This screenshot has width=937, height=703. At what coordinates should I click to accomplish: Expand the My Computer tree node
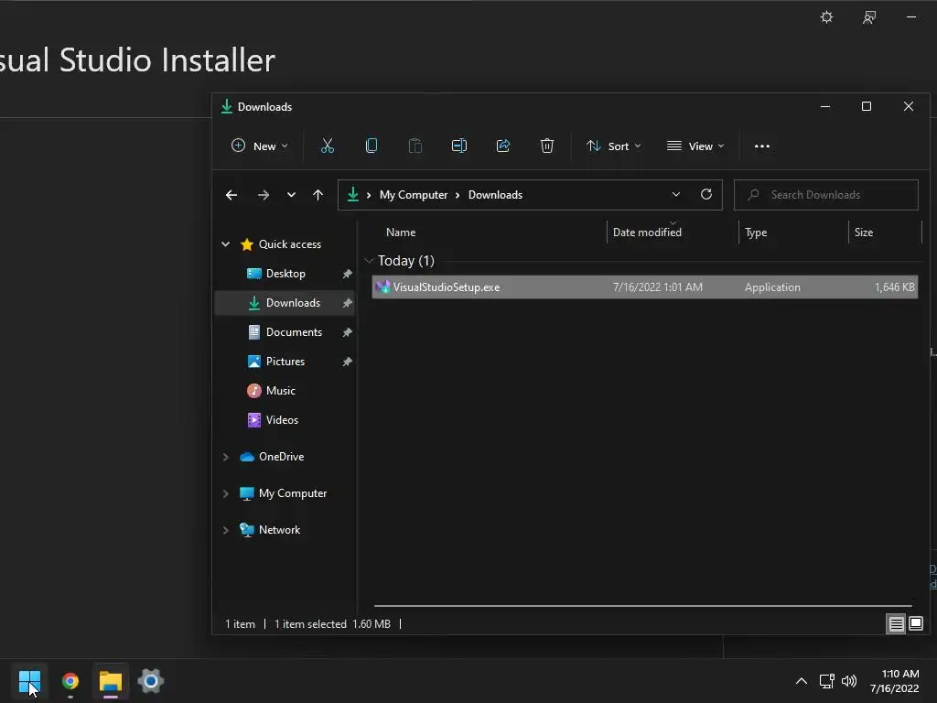pos(225,493)
